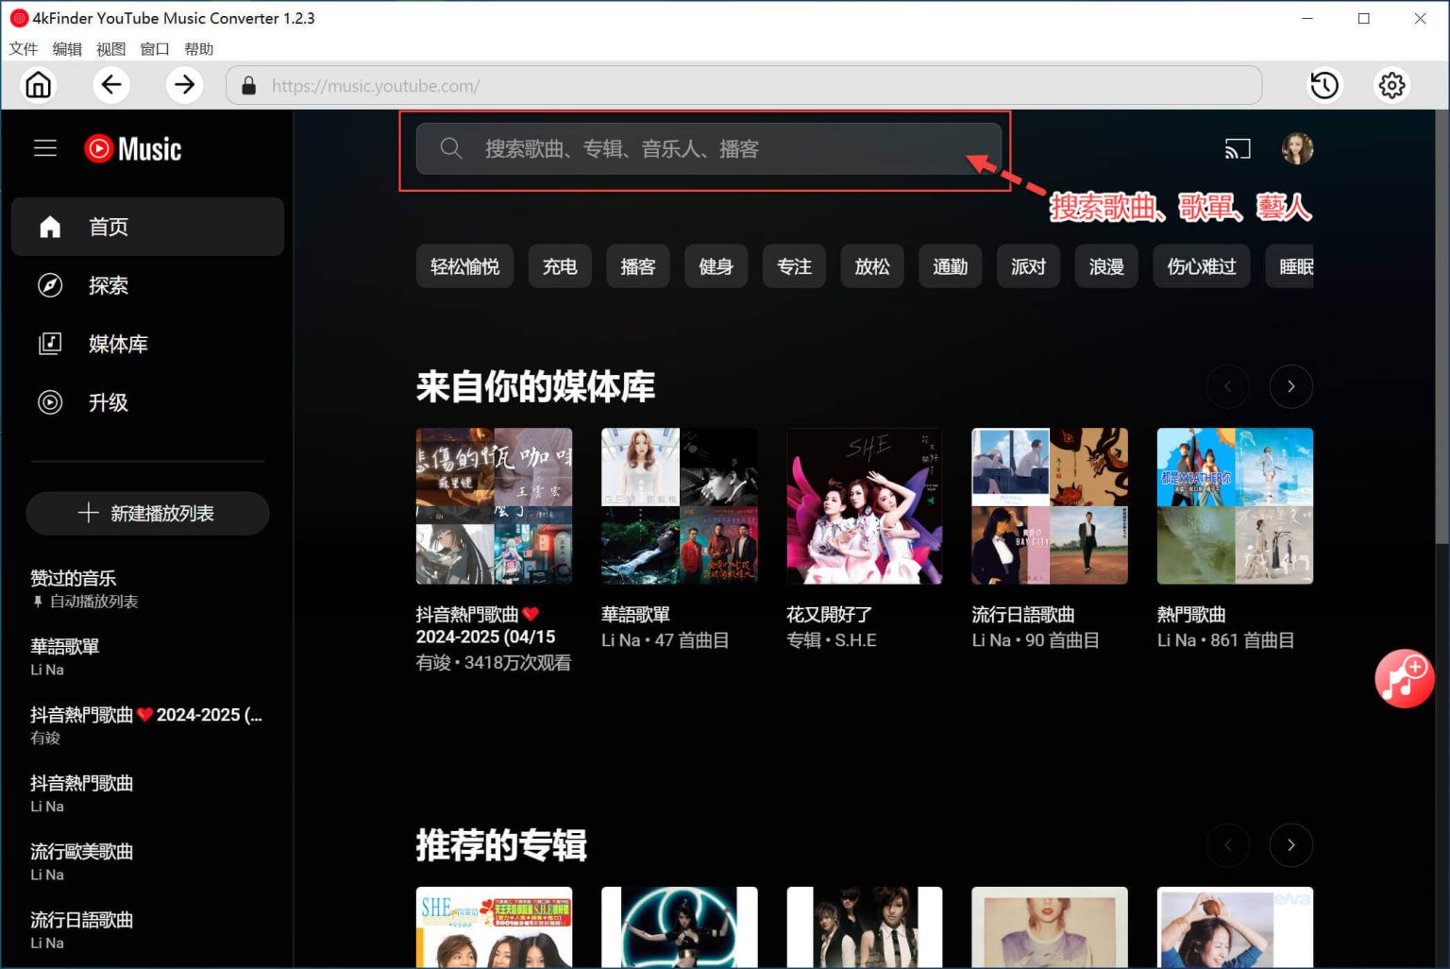Click the 新建播放列表 button
Image resolution: width=1450 pixels, height=969 pixels.
point(147,514)
